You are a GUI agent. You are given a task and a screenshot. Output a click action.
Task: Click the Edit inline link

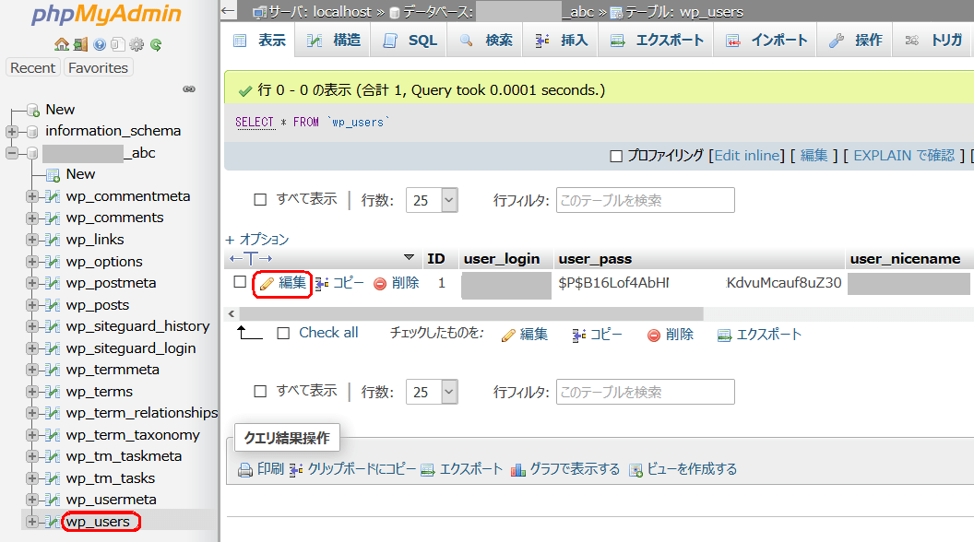(747, 156)
